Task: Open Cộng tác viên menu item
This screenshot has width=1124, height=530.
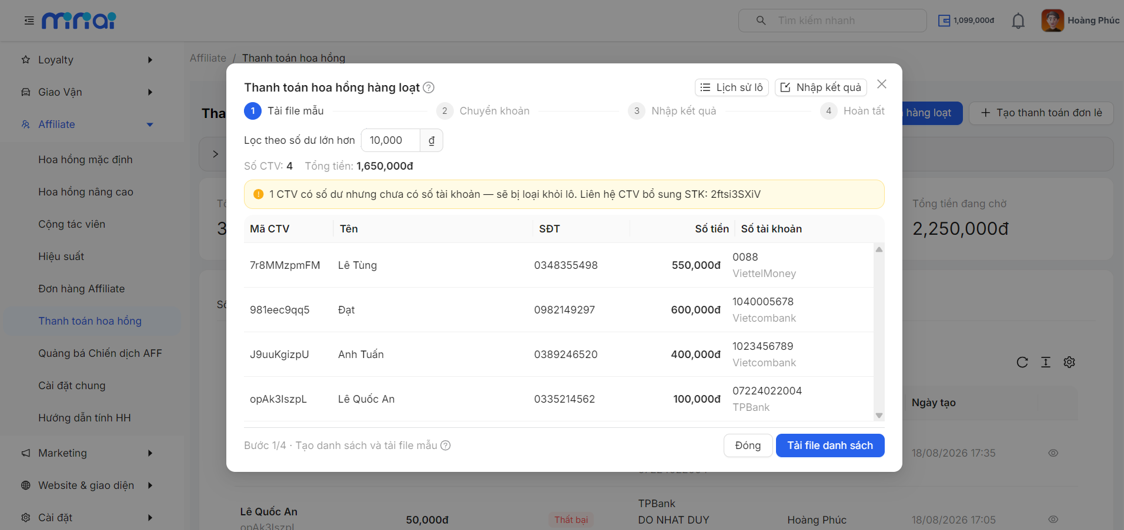Action: click(x=72, y=224)
